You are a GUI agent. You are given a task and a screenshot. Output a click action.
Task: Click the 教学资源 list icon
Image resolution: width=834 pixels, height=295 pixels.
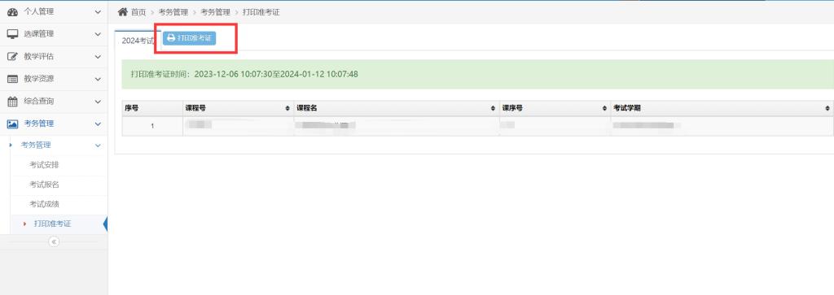click(x=13, y=79)
